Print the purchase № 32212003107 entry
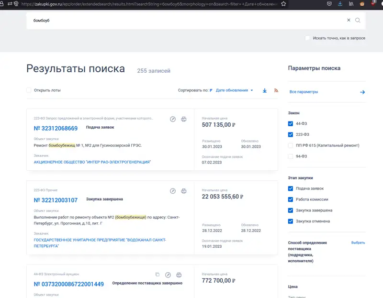The height and width of the screenshot is (298, 383). coord(183,191)
